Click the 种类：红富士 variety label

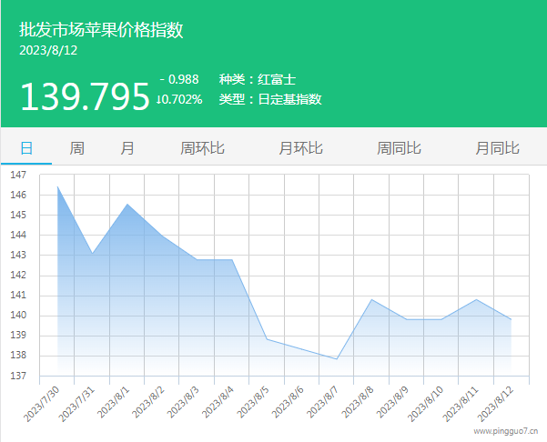(258, 79)
